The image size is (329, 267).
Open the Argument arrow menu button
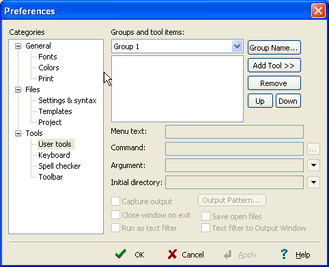pyautogui.click(x=313, y=165)
